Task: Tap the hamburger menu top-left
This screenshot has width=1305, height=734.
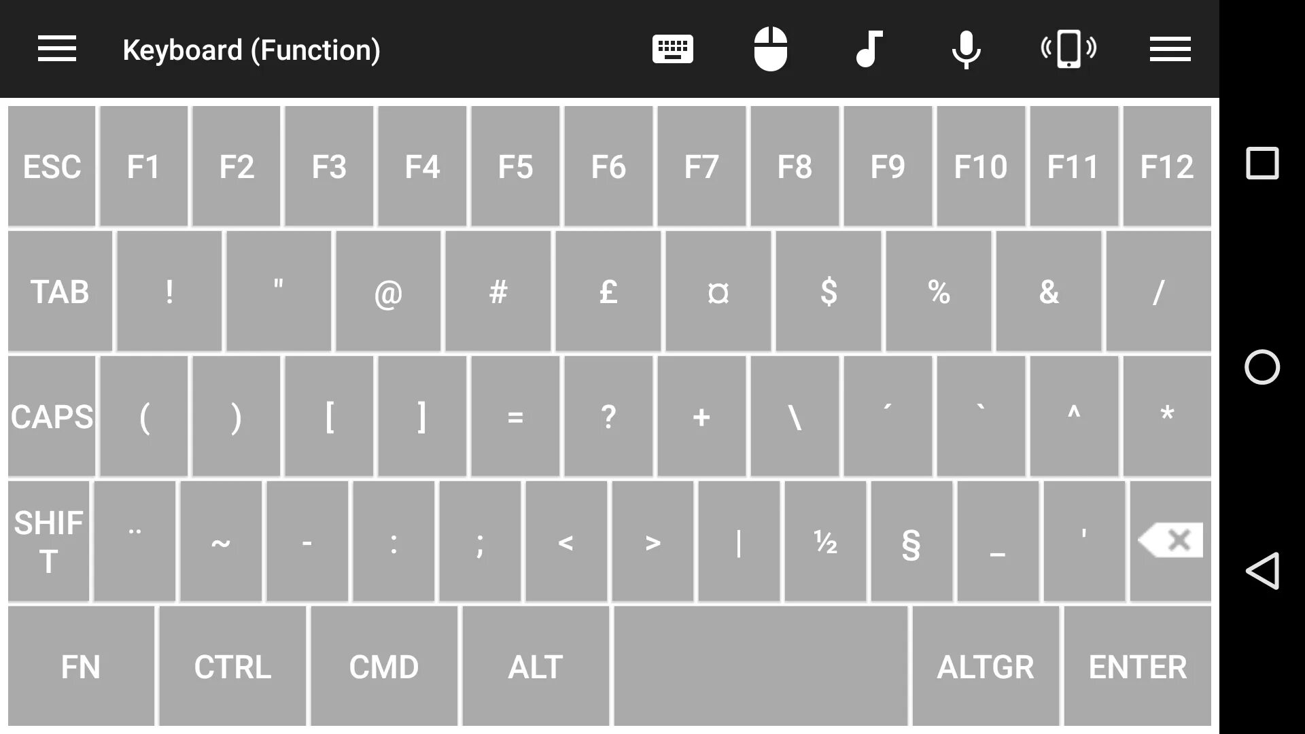Action: pyautogui.click(x=57, y=50)
